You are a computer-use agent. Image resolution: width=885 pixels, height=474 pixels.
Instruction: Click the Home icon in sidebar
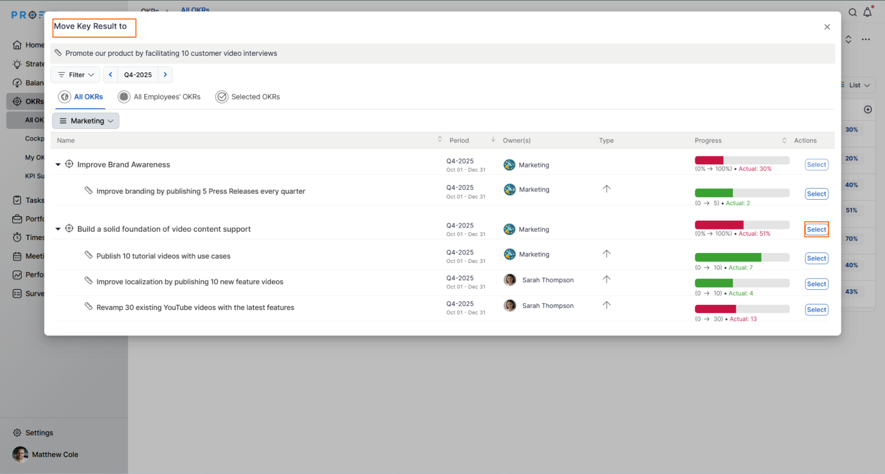tap(17, 45)
